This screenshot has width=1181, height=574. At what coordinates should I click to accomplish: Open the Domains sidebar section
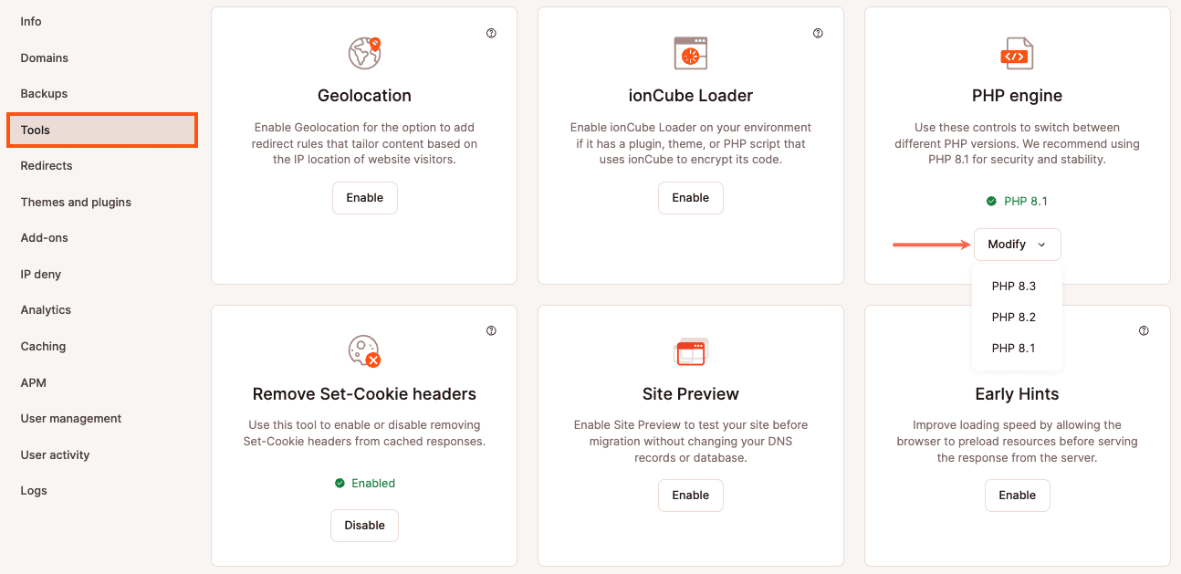point(45,57)
